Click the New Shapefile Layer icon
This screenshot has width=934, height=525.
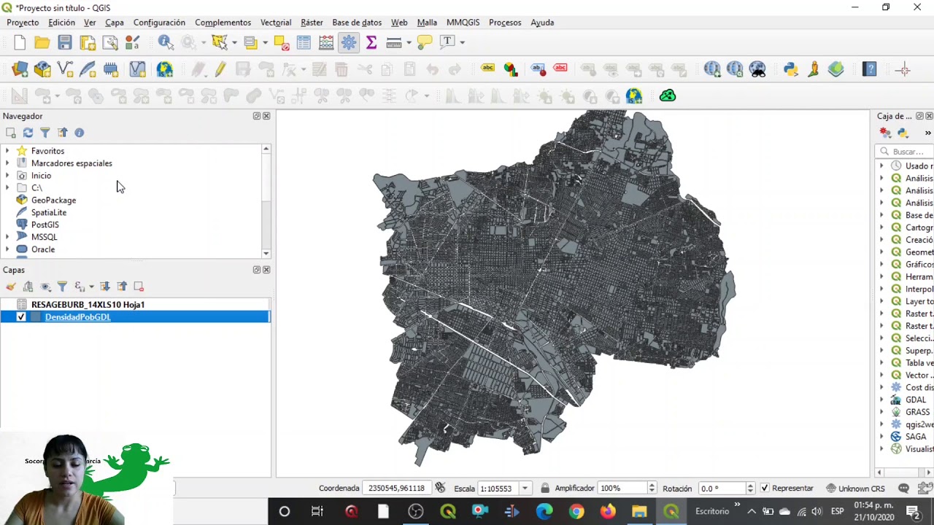coord(65,69)
